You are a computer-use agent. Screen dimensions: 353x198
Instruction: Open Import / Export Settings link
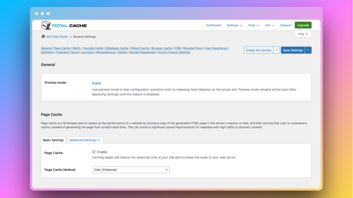(174, 52)
